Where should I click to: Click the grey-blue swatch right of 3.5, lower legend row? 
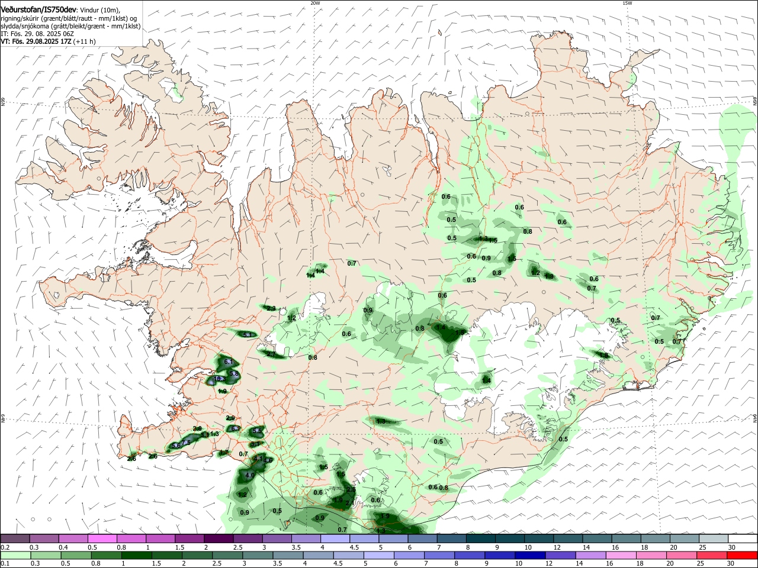pos(287,555)
